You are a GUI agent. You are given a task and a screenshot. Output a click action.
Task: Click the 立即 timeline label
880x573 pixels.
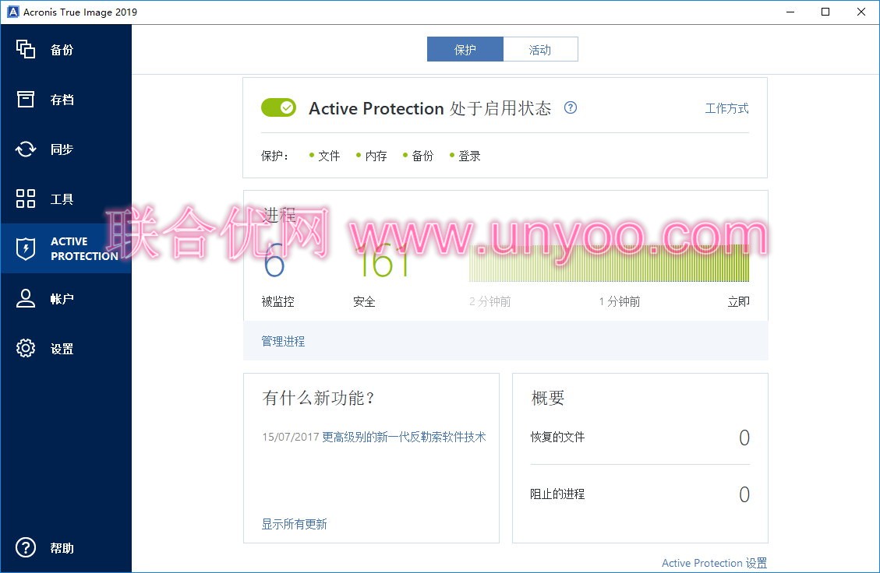[739, 301]
